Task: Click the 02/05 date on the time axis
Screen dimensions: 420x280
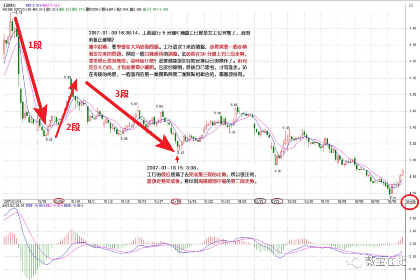Action: pos(375,201)
